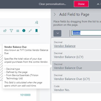
Task: Click the bookmark icon
Action: point(36,31)
